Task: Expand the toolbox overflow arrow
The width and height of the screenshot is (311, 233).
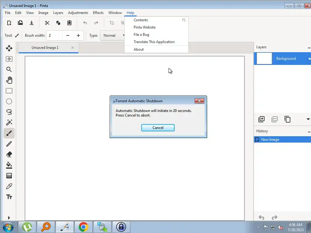Action: [9, 218]
